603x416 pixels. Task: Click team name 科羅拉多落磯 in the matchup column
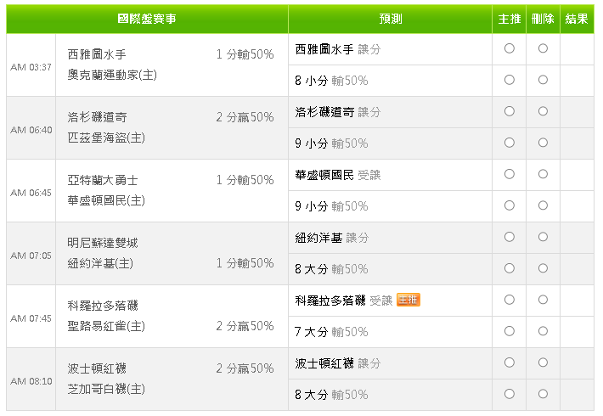[103, 306]
